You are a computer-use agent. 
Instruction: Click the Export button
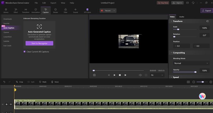point(207,11)
